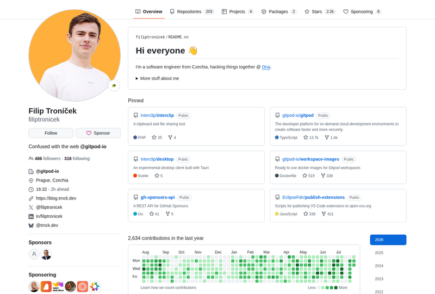Click lightest gray legend square near Less
This screenshot has height=294, width=435.
click(319, 288)
